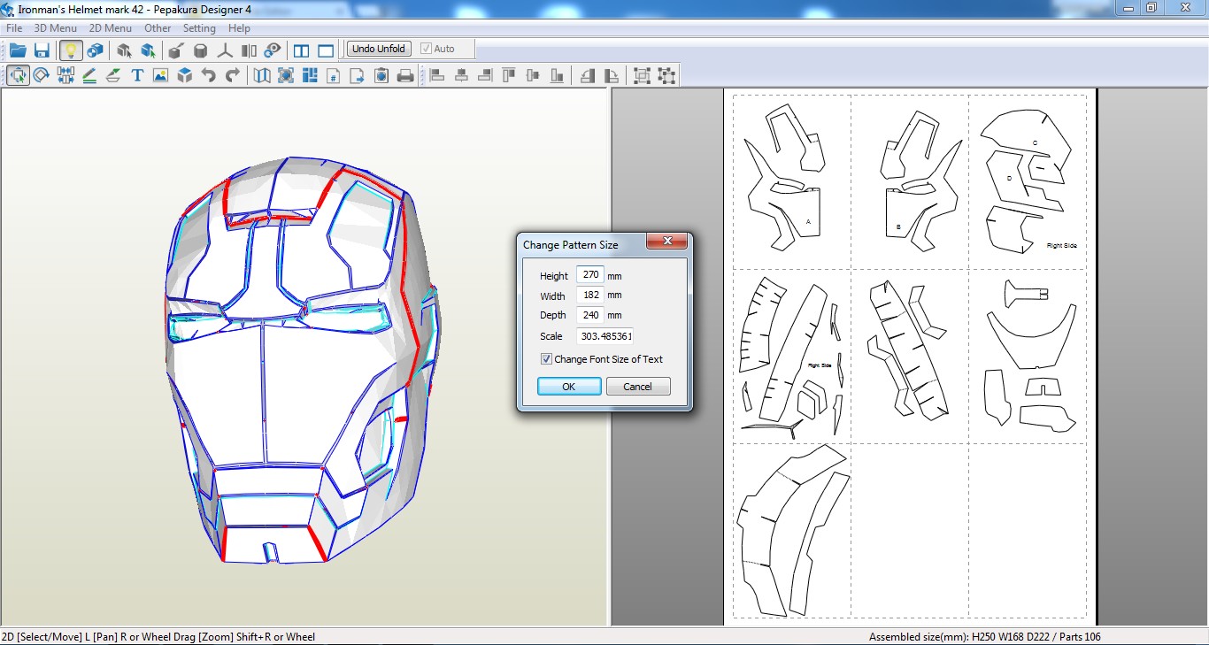Click the gray cylinder icon
The height and width of the screenshot is (645, 1209).
point(201,50)
